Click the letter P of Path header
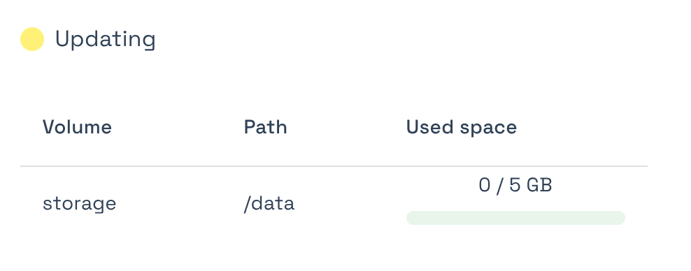 click(x=250, y=127)
